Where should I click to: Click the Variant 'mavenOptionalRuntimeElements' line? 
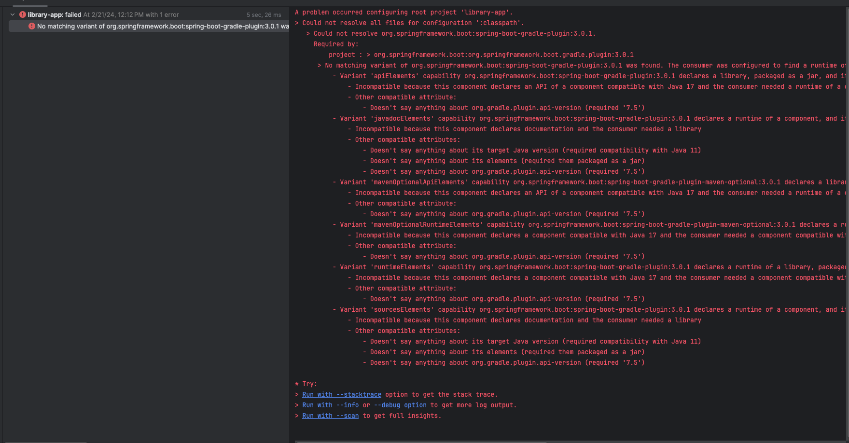click(x=589, y=224)
